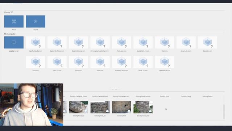The width and height of the screenshot is (232, 131).
Task: Open the CastleWall_01.rcm model
Action: pos(143,43)
